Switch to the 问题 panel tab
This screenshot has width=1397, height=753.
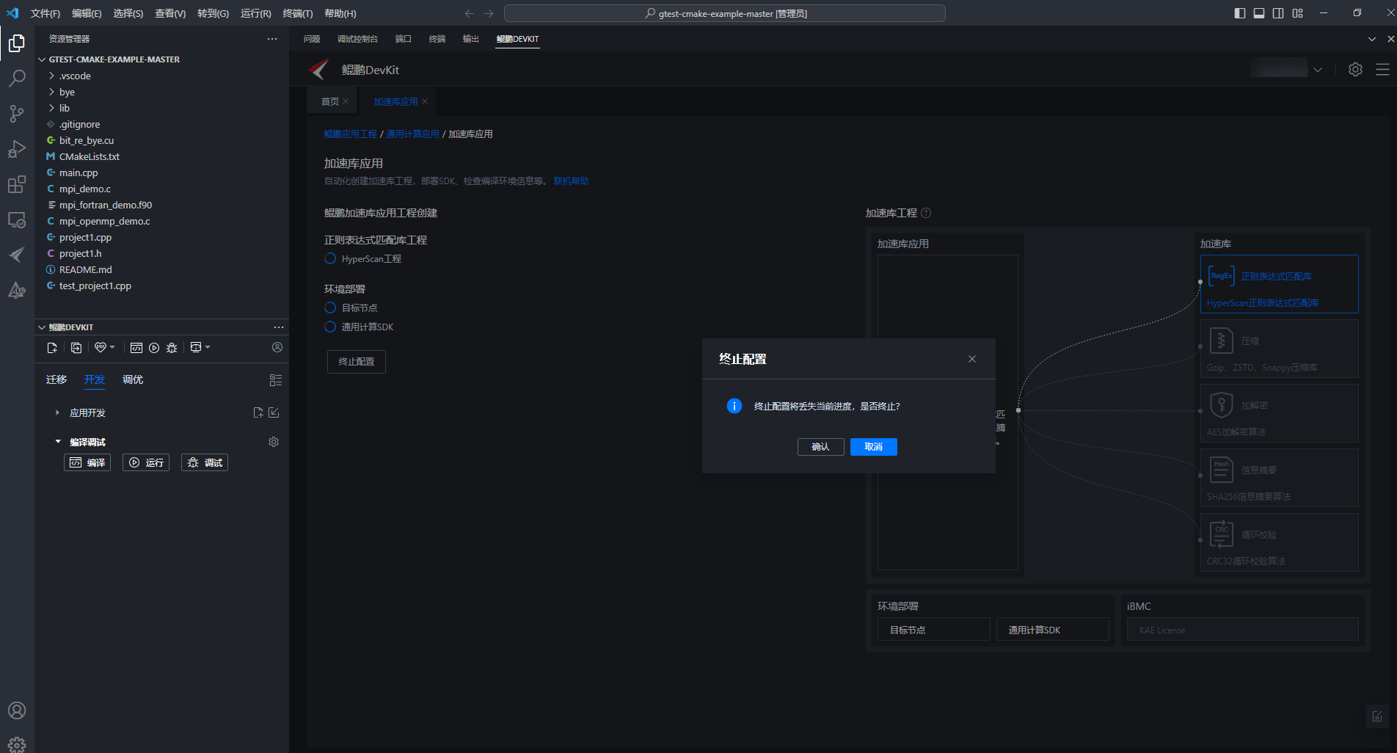click(x=312, y=39)
